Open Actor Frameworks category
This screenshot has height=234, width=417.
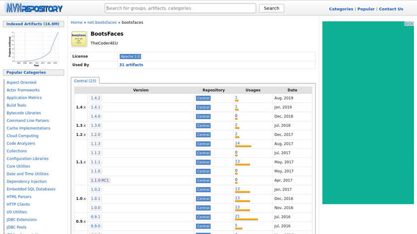coord(23,90)
